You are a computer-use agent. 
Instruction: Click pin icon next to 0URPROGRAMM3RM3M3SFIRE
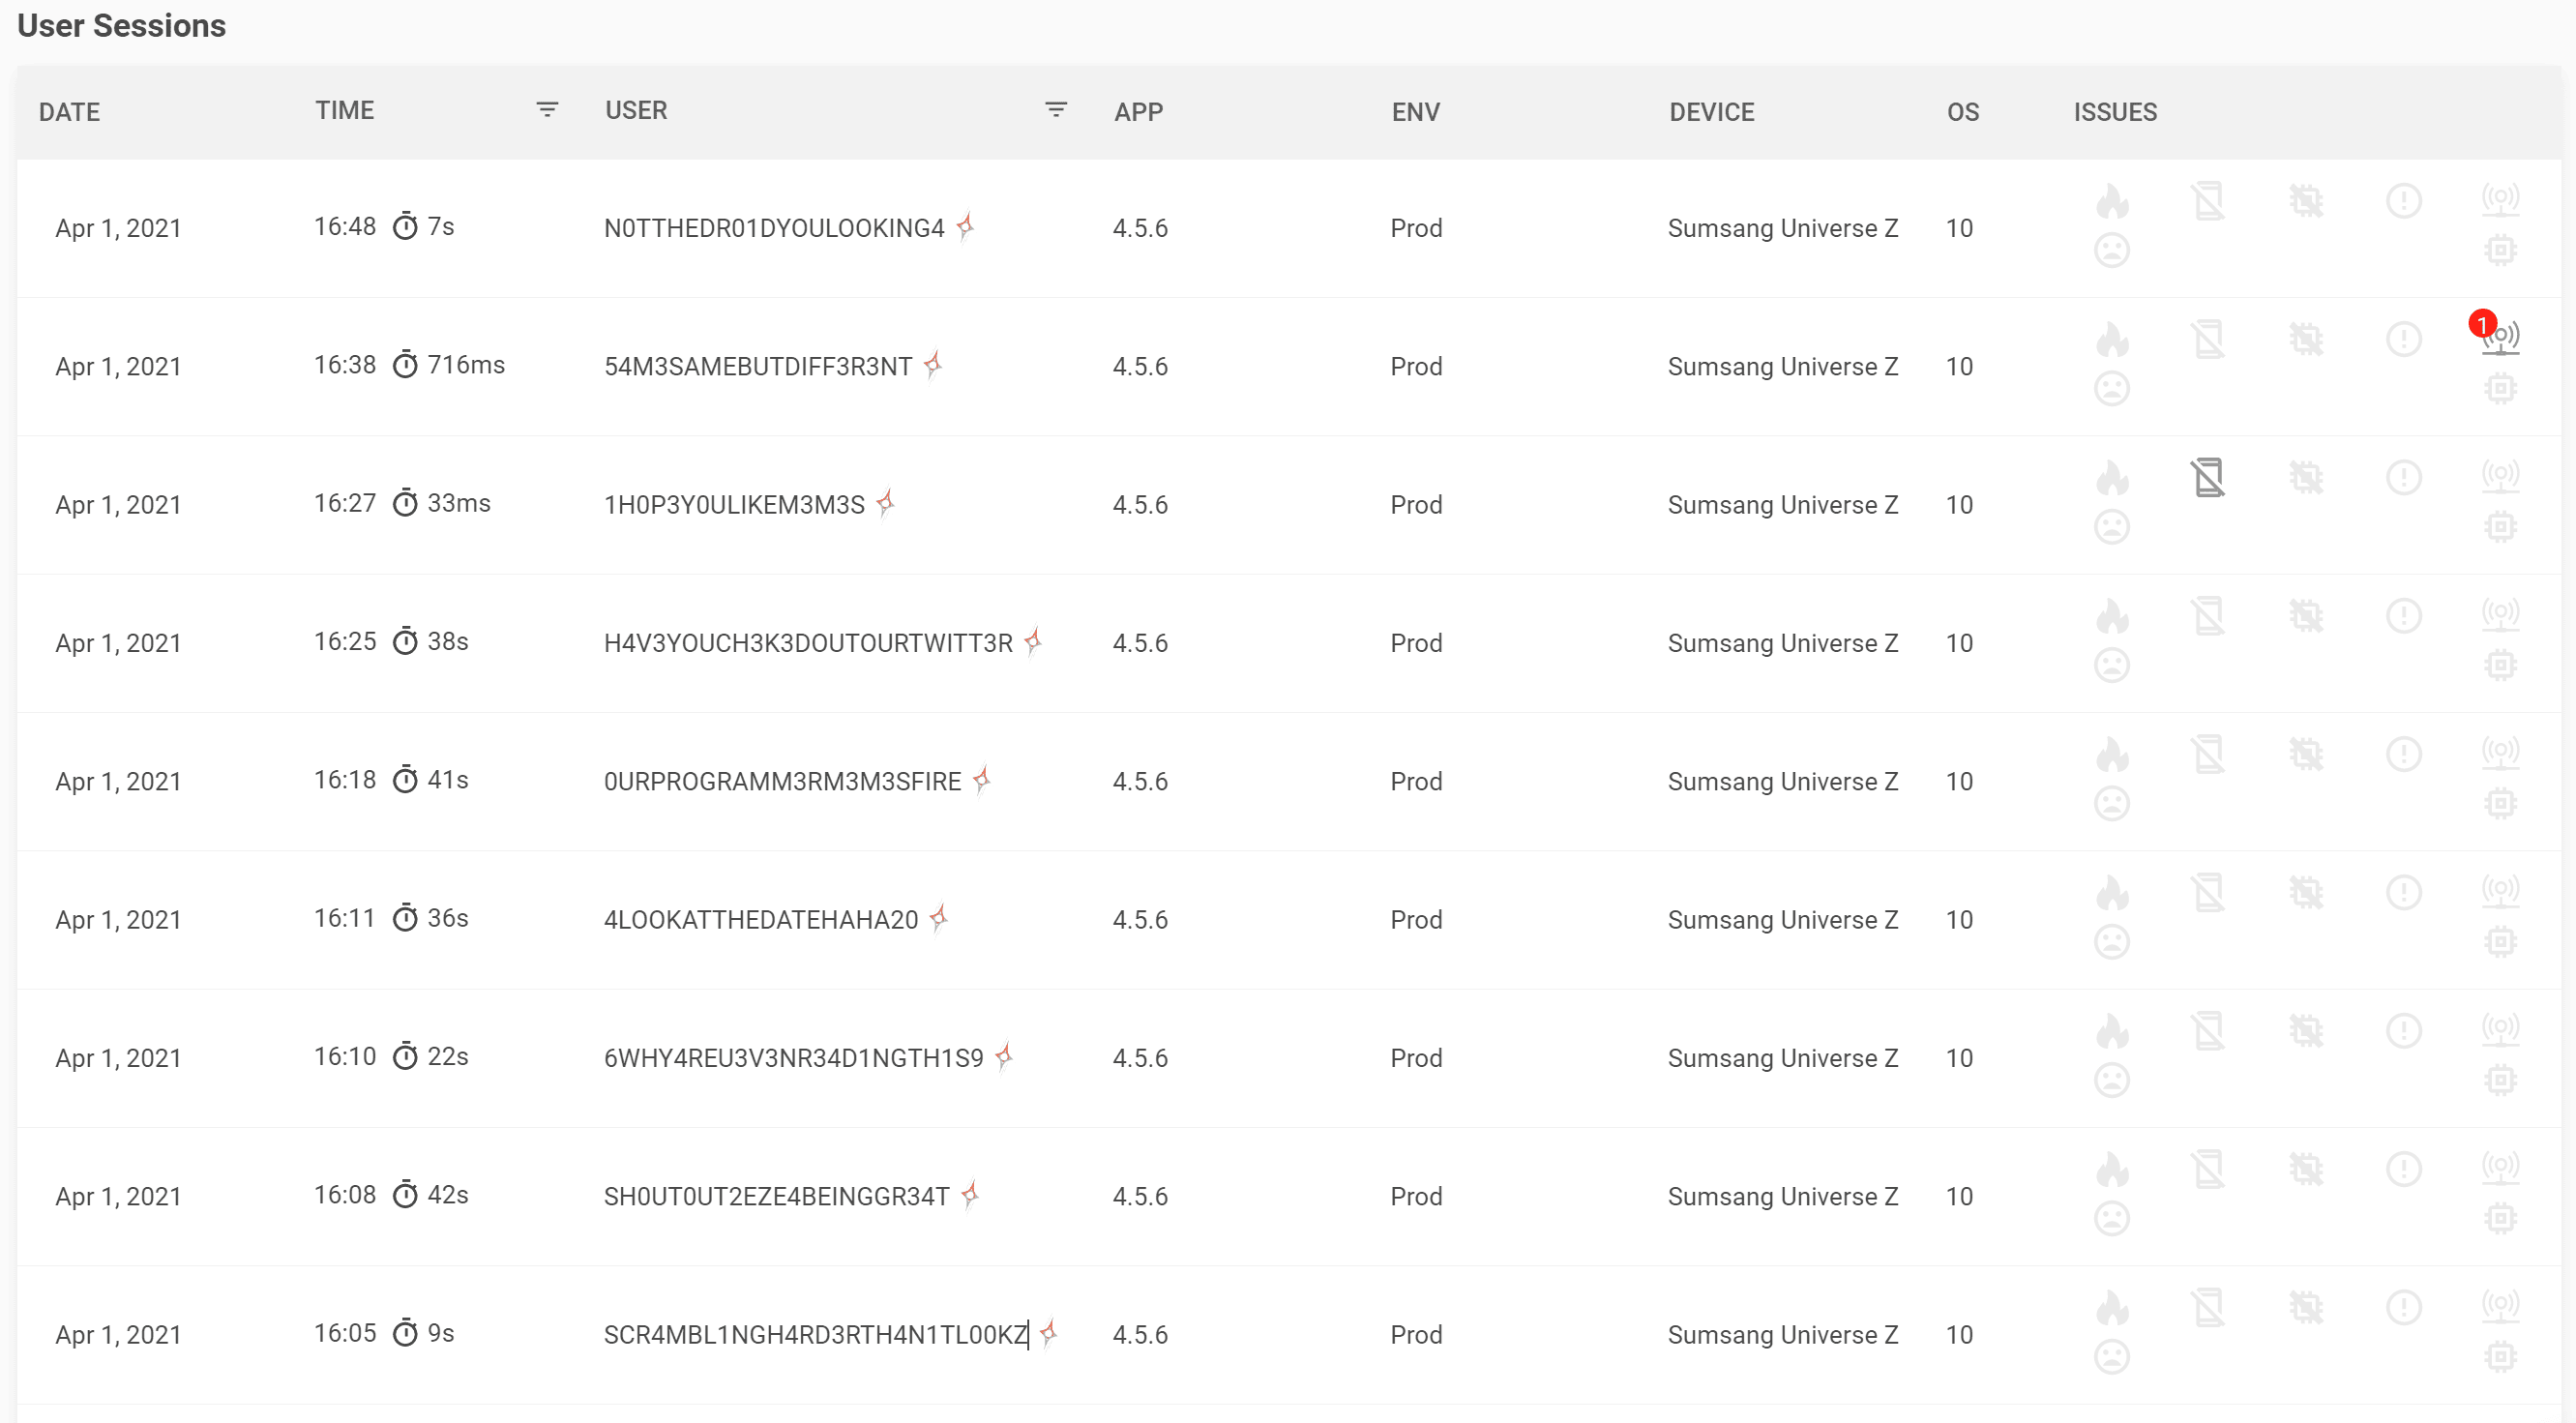[982, 779]
